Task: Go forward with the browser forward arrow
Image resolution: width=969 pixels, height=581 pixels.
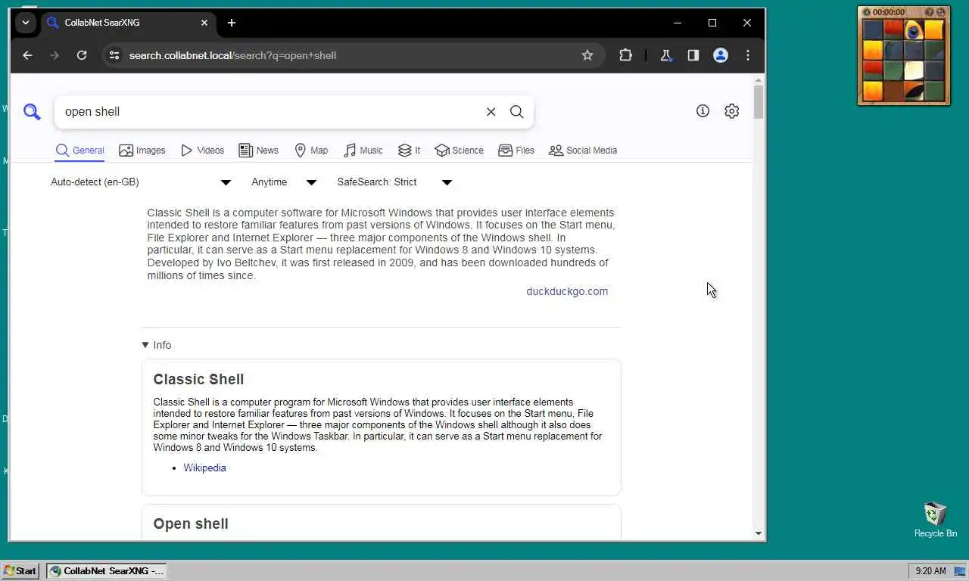Action: [x=55, y=55]
